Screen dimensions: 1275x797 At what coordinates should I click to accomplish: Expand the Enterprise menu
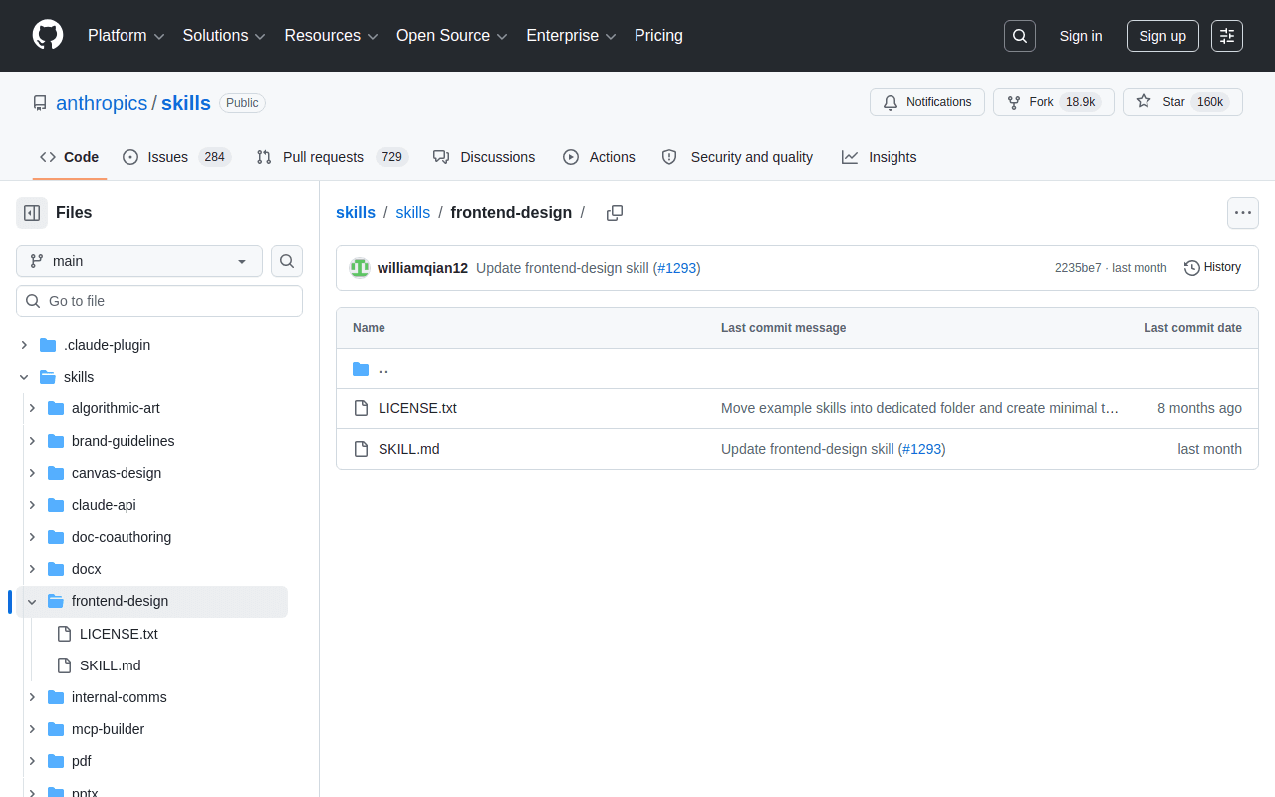571,36
